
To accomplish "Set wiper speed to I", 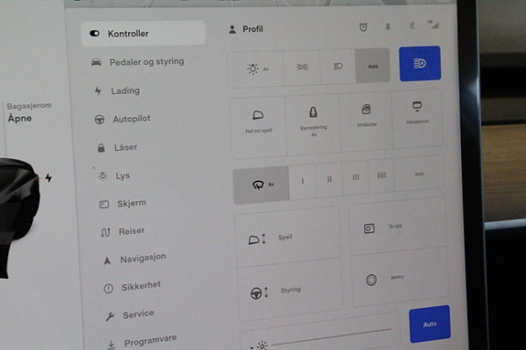I will tap(303, 181).
